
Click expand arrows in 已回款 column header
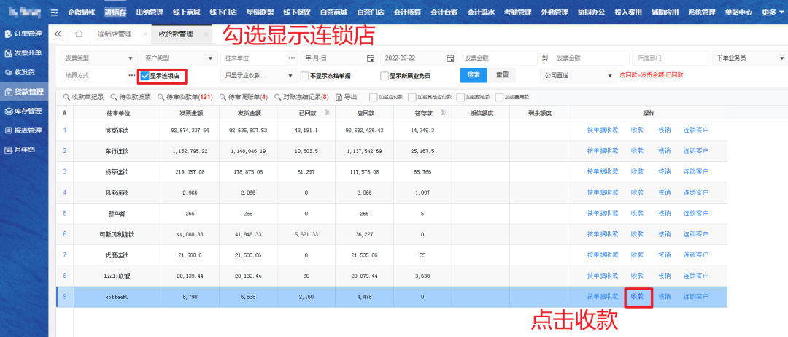click(326, 113)
